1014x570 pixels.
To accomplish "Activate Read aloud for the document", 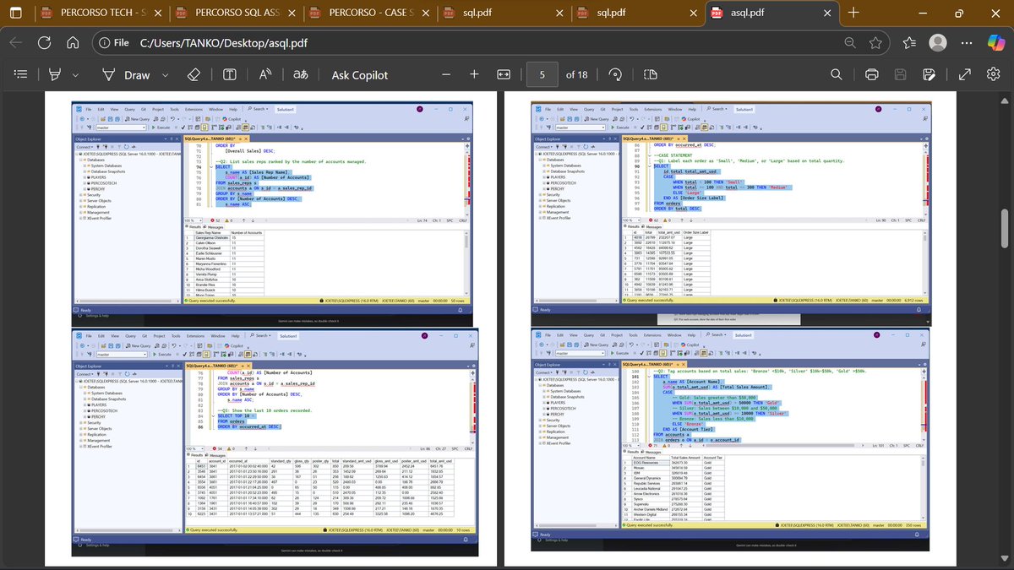I will (x=264, y=74).
